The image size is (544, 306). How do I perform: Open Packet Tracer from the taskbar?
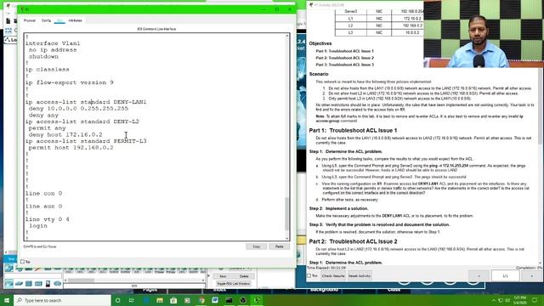pyautogui.click(x=257, y=300)
